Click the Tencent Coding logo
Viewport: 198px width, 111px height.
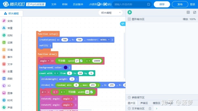(14, 4)
